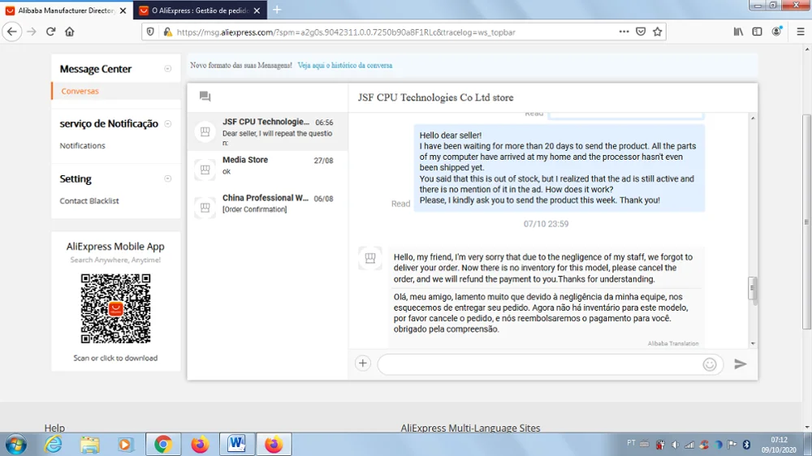Open the browser home page icon
The image size is (812, 456).
[x=69, y=32]
